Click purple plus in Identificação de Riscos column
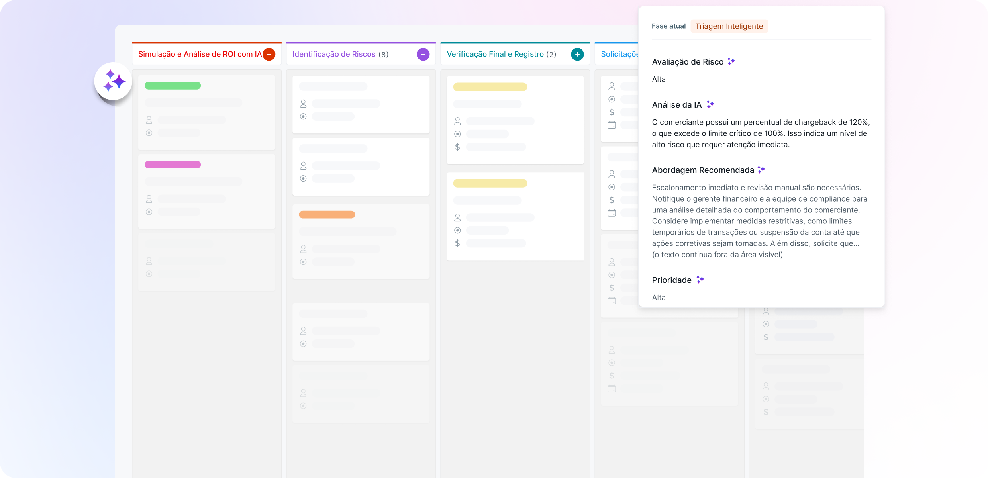The width and height of the screenshot is (988, 478). click(x=423, y=54)
